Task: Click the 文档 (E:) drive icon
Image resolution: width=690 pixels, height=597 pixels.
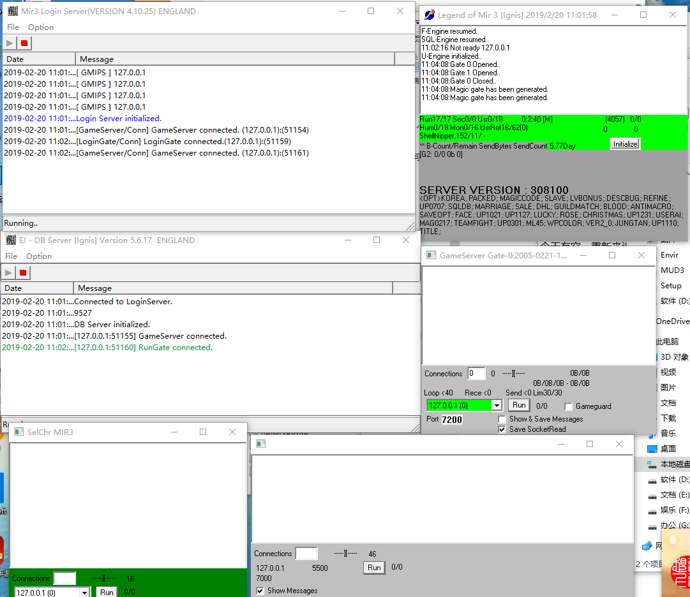Action: [652, 496]
